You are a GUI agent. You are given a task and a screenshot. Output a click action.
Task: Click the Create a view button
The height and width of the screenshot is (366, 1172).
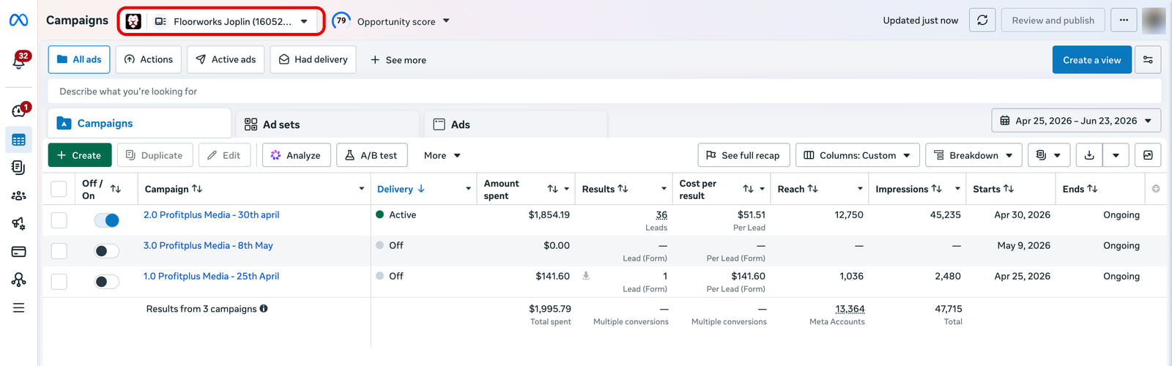(x=1091, y=60)
